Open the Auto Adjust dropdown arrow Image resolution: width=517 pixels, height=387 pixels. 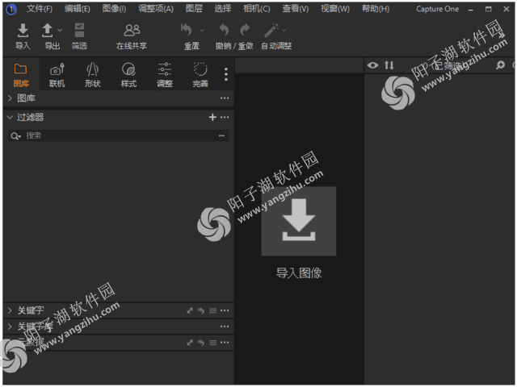pyautogui.click(x=284, y=31)
